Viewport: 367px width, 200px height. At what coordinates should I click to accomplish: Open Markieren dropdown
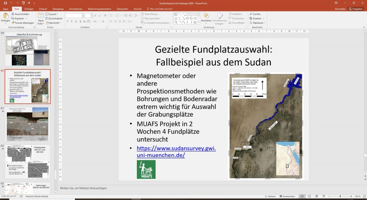pos(257,23)
